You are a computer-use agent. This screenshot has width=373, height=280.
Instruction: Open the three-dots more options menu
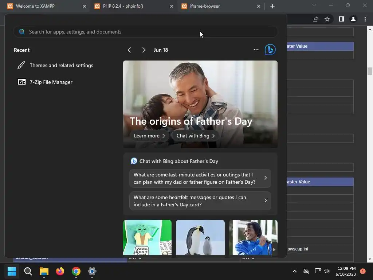pos(256,50)
